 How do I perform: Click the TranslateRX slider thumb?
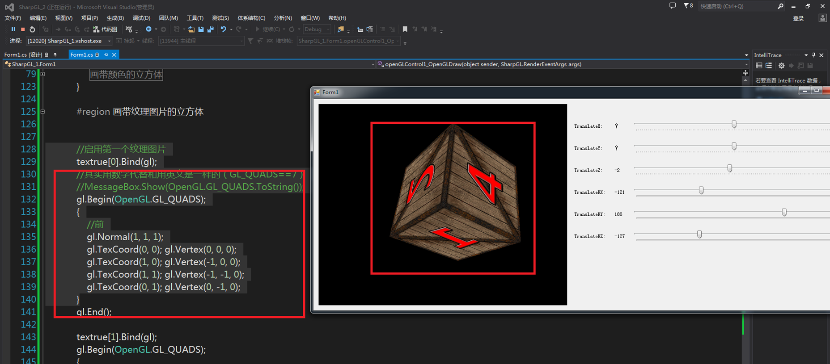pos(701,190)
